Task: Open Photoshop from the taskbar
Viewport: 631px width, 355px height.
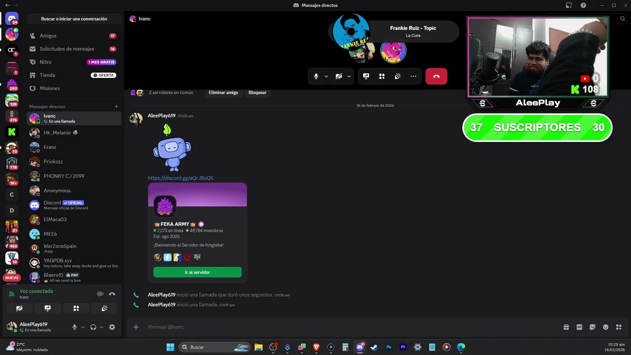Action: 388,347
